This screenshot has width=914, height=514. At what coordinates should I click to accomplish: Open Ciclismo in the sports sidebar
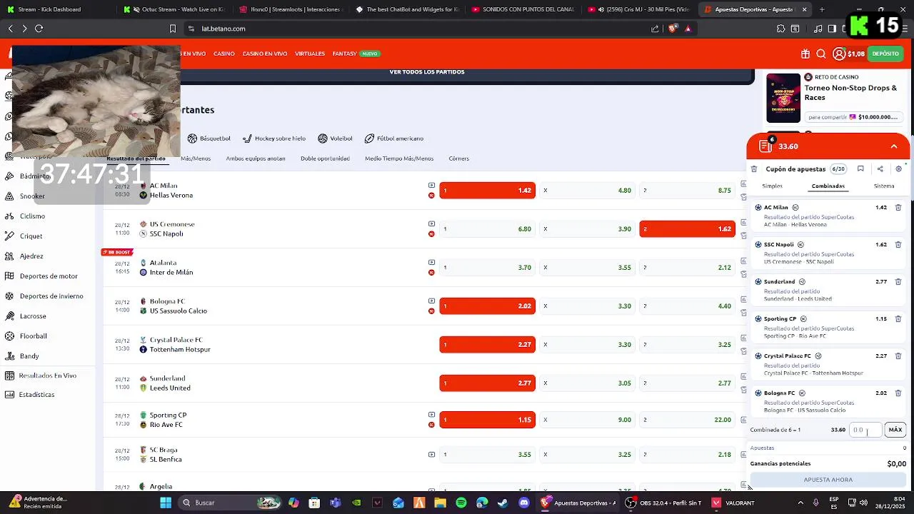click(32, 216)
